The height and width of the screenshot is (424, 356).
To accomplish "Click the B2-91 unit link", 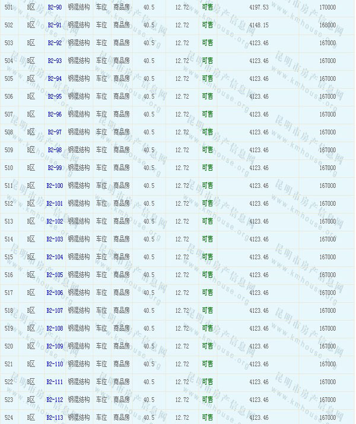I will (55, 25).
